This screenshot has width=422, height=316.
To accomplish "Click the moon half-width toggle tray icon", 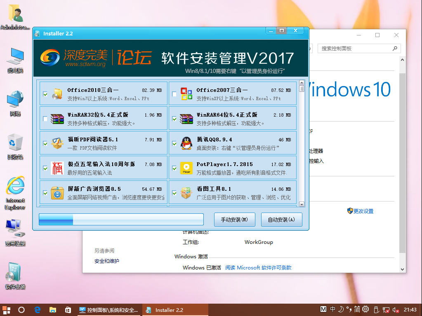I will tap(341, 309).
